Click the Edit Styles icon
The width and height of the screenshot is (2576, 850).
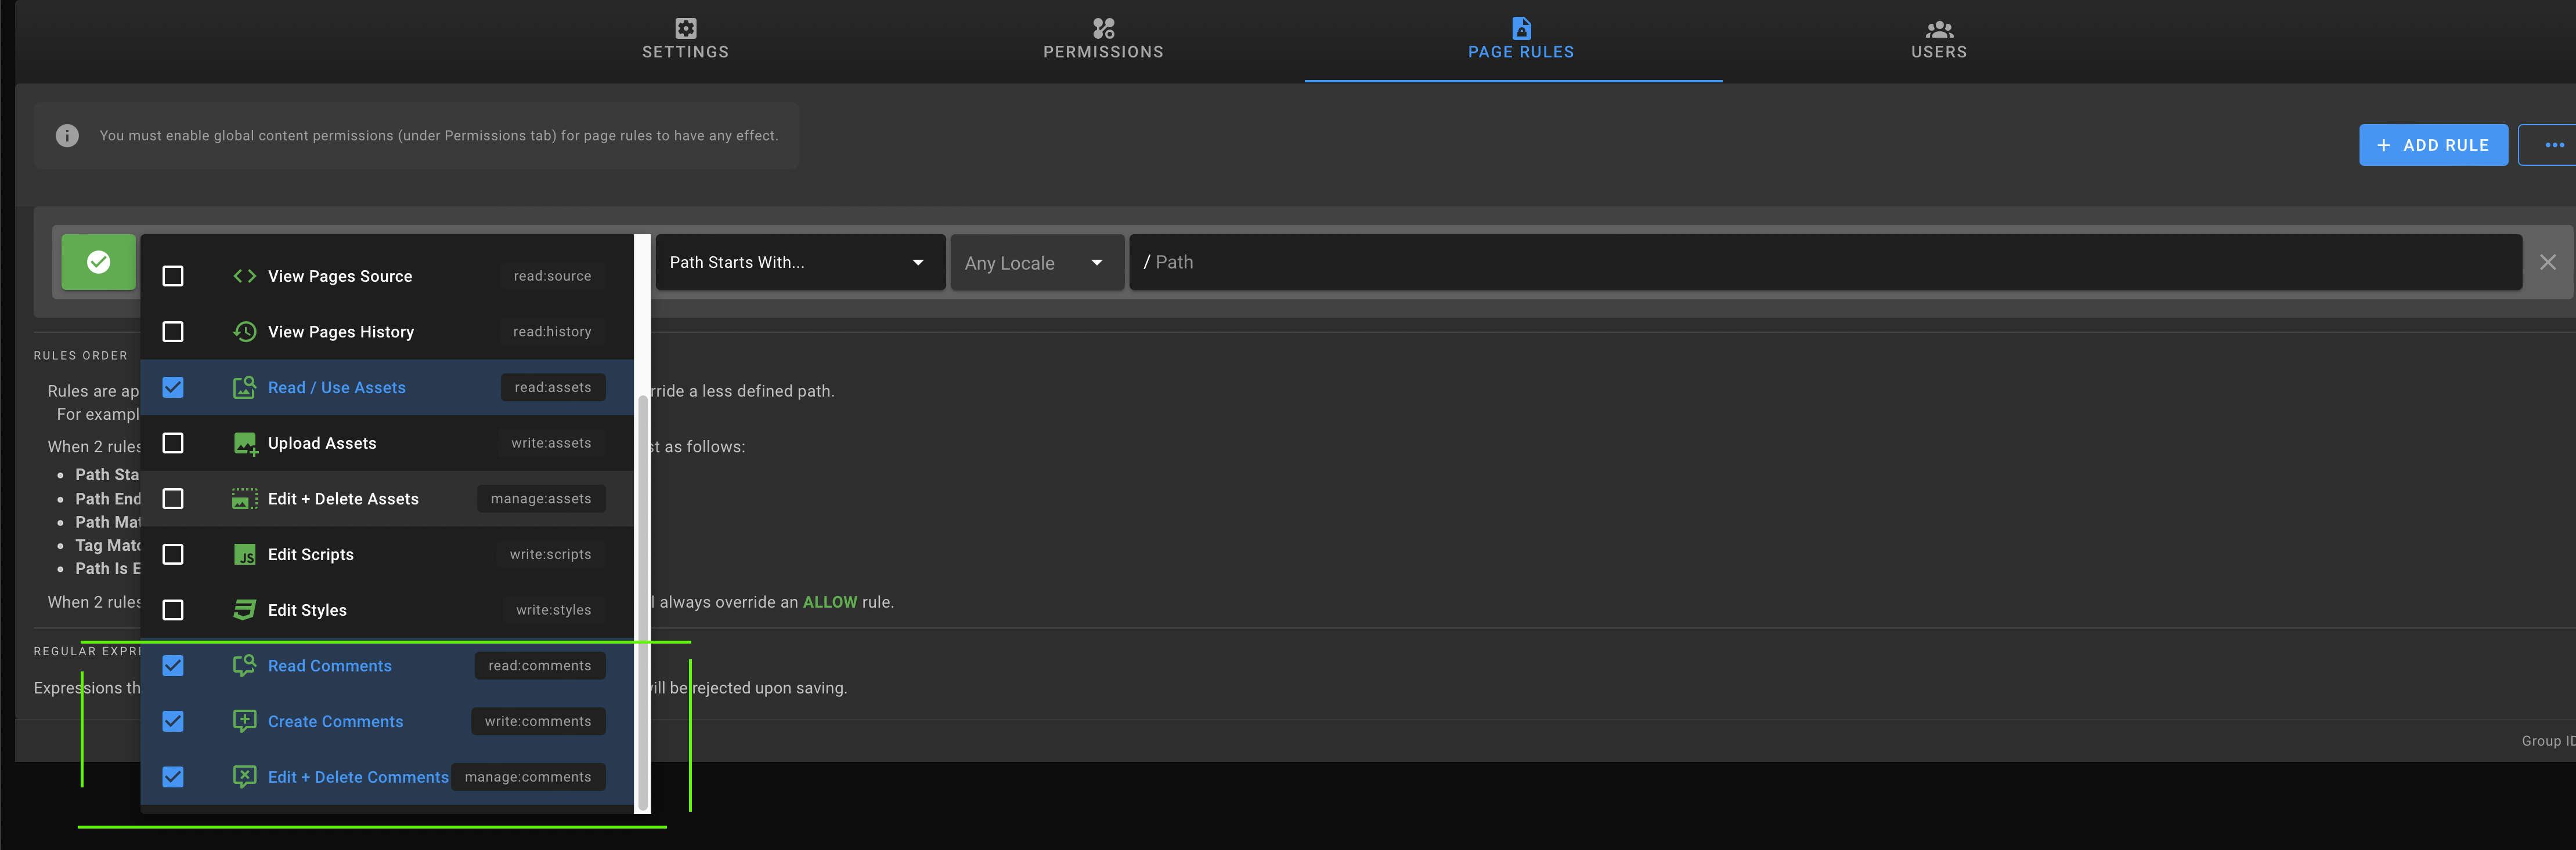click(244, 609)
